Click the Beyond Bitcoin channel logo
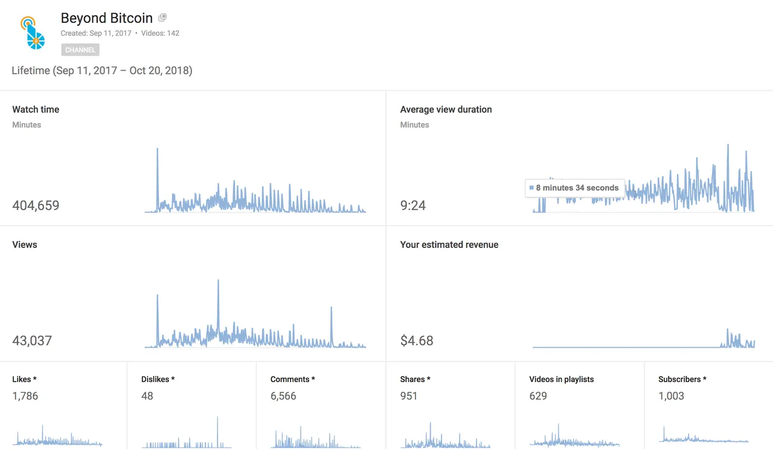773x449 pixels. tap(33, 33)
